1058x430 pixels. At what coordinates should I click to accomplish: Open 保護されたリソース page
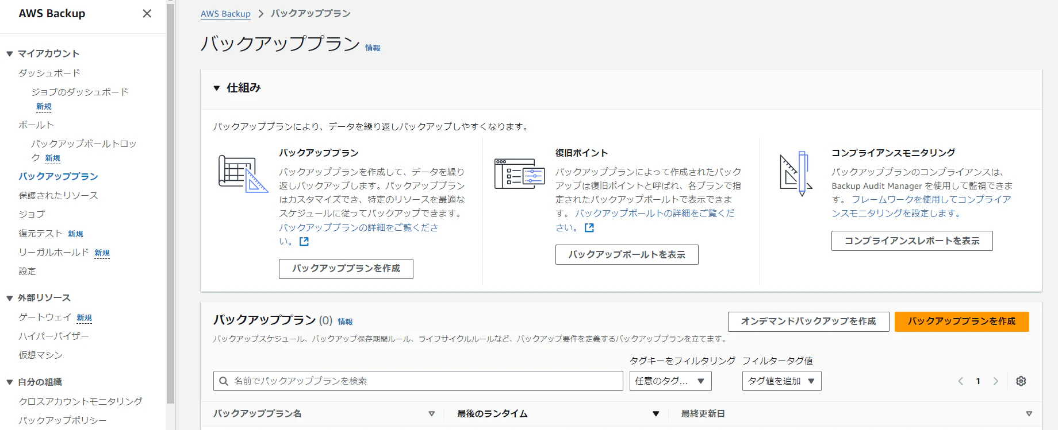coord(58,195)
